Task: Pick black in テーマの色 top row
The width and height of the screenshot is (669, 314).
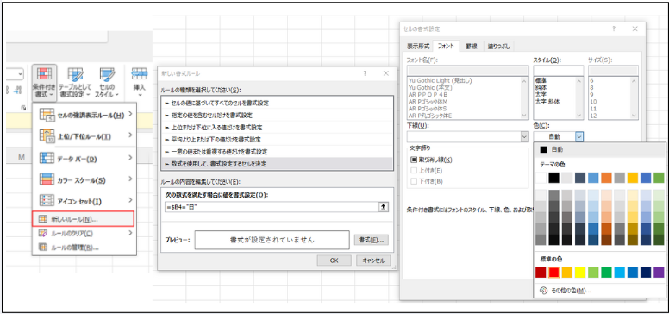Action: pyautogui.click(x=554, y=178)
